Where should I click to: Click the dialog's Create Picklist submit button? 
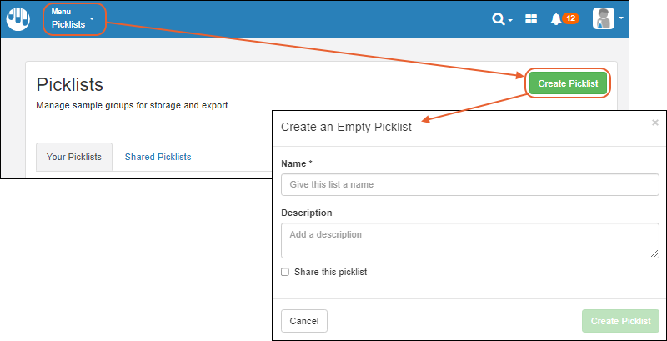point(620,321)
